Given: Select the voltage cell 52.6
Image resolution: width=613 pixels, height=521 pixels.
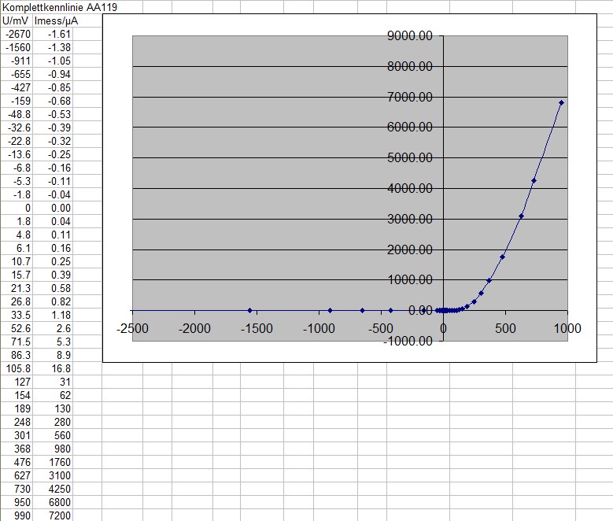Looking at the screenshot, I should 17,328.
